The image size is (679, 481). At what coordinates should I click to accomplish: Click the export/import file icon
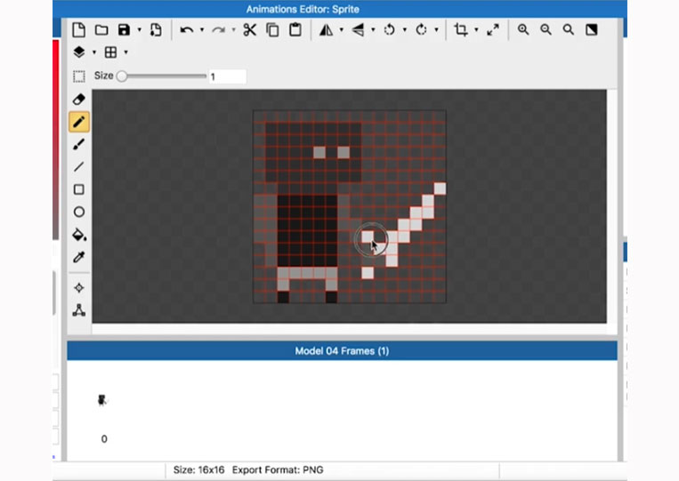156,30
